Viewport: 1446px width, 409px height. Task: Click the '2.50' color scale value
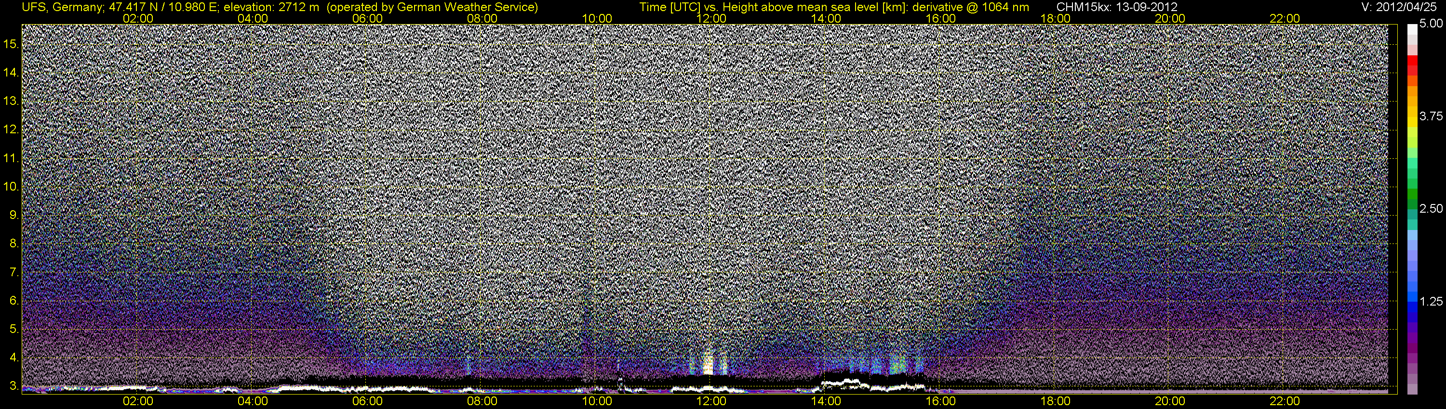point(1431,208)
